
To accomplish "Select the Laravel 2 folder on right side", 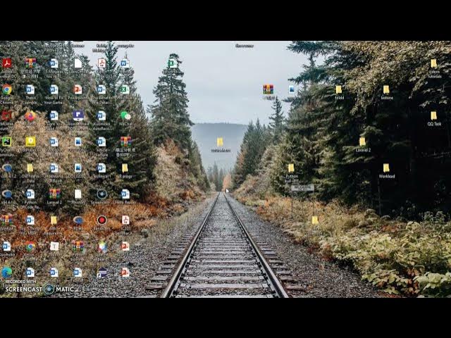I will point(362,142).
